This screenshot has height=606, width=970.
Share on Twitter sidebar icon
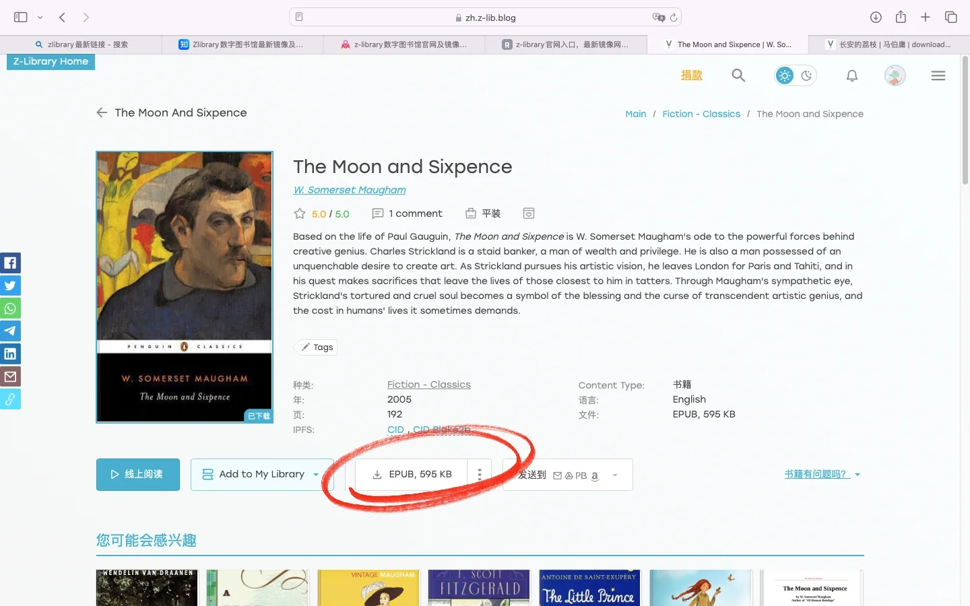(x=10, y=285)
